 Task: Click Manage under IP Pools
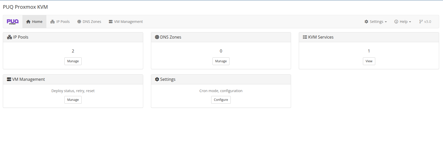pos(73,61)
